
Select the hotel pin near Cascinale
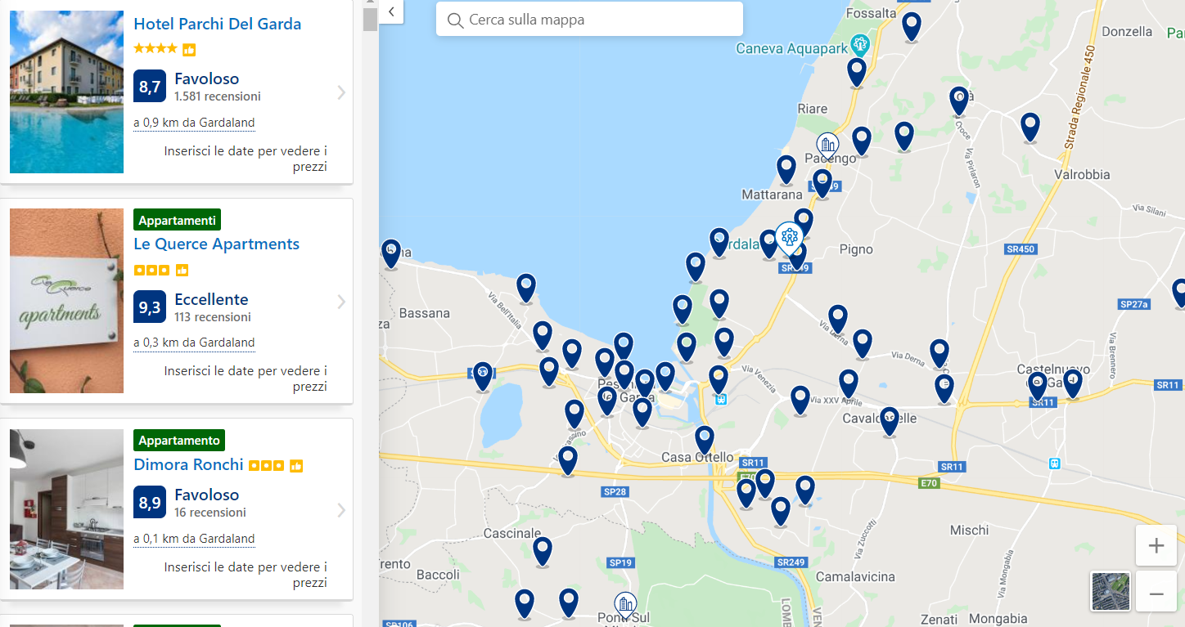tap(542, 551)
